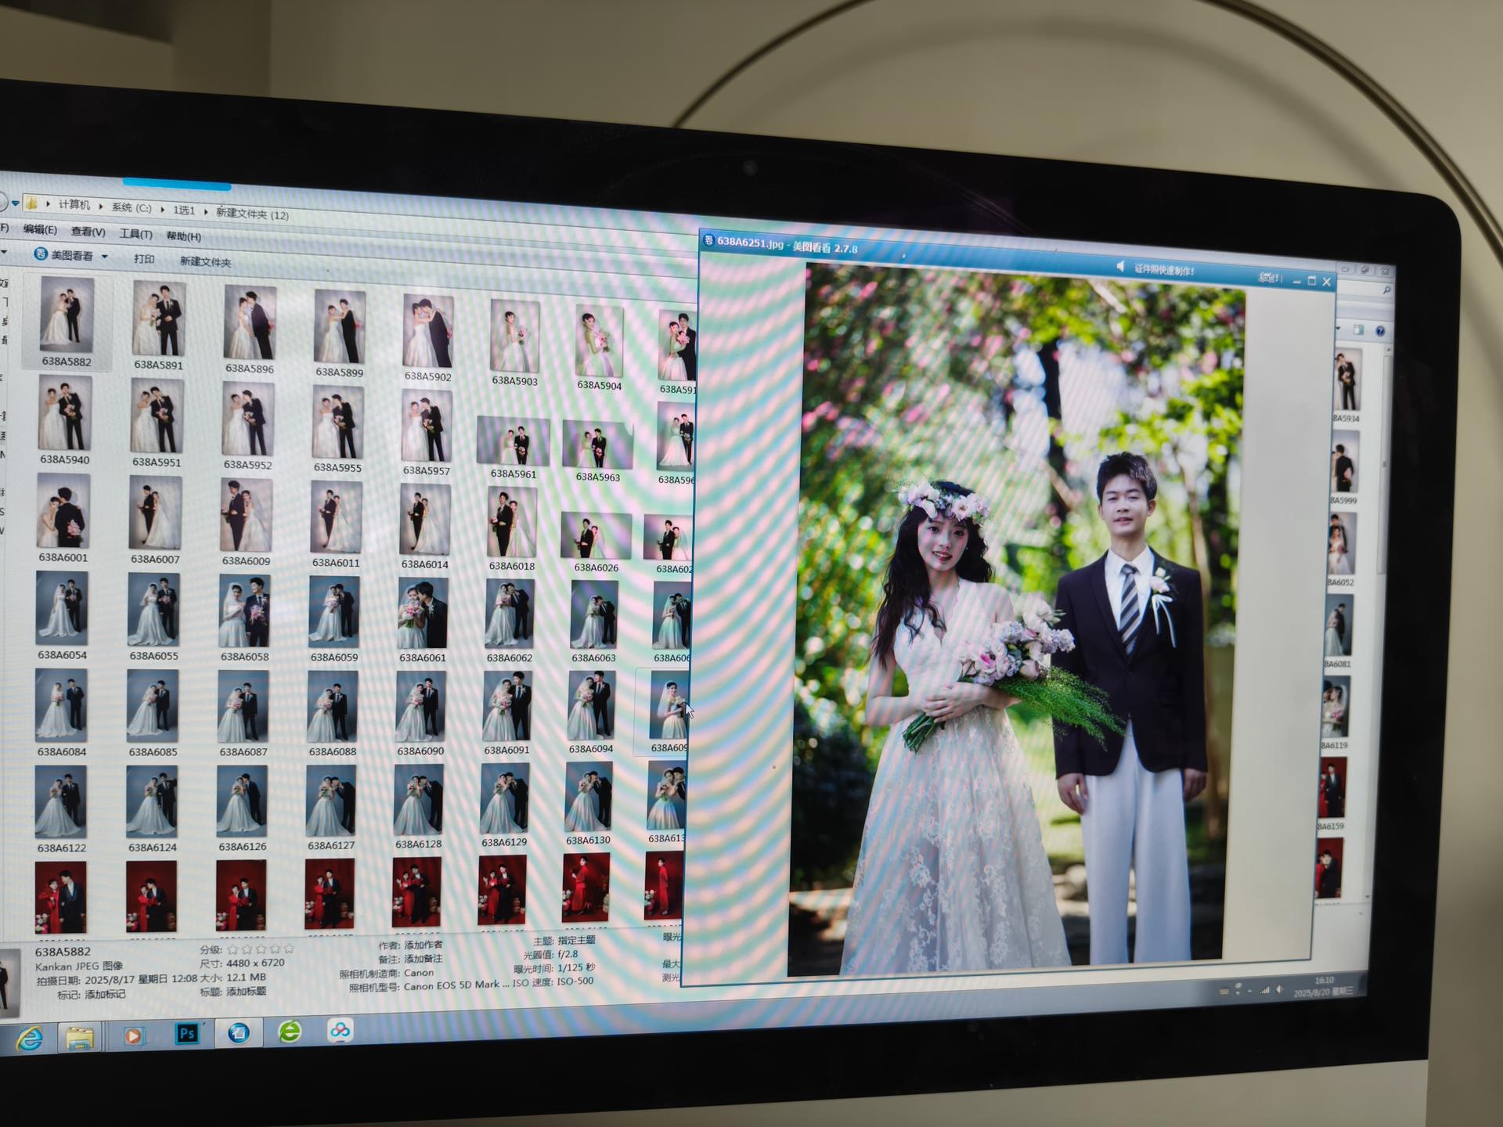Viewport: 1503px width, 1127px height.
Task: Select thumbnail 638A5899
Action: click(x=339, y=326)
